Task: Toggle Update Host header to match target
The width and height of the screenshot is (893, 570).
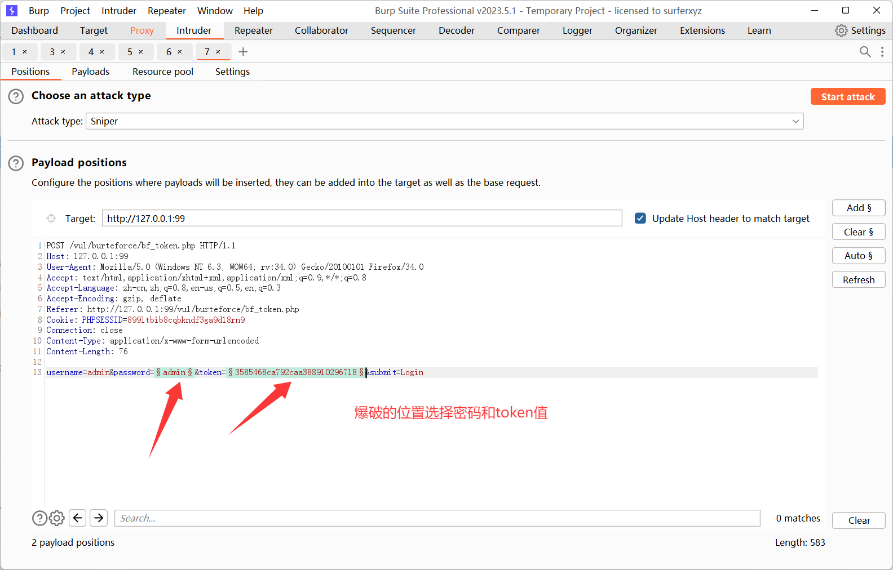Action: (x=640, y=219)
